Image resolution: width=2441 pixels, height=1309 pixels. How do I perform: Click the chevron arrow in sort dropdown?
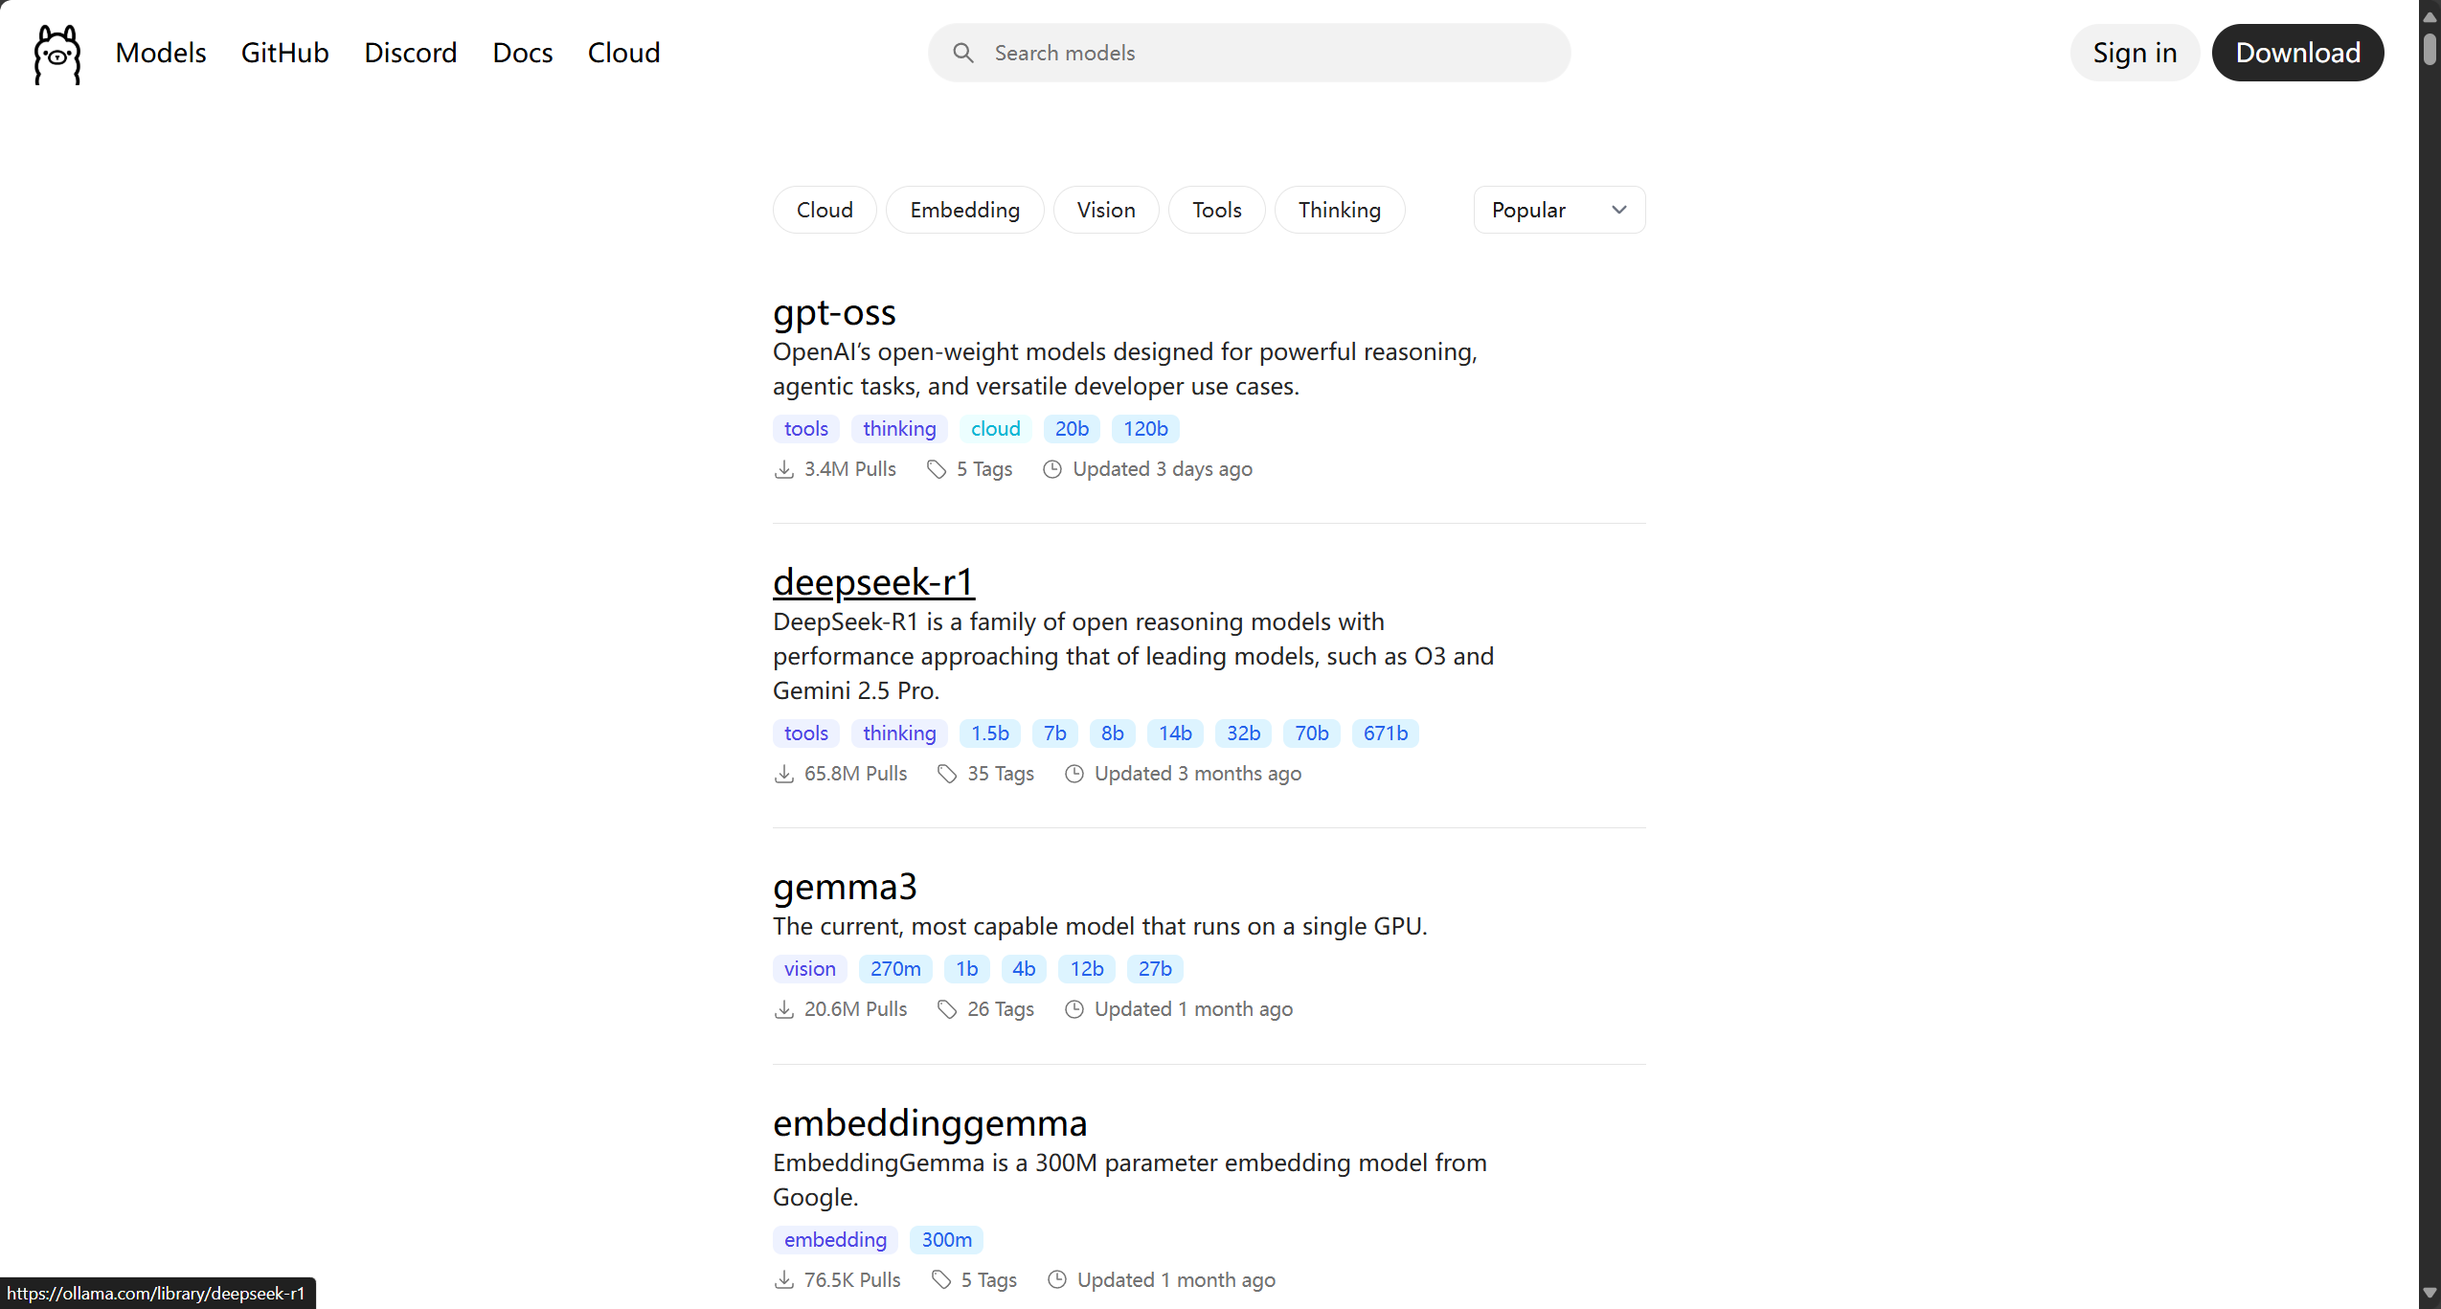pos(1618,210)
